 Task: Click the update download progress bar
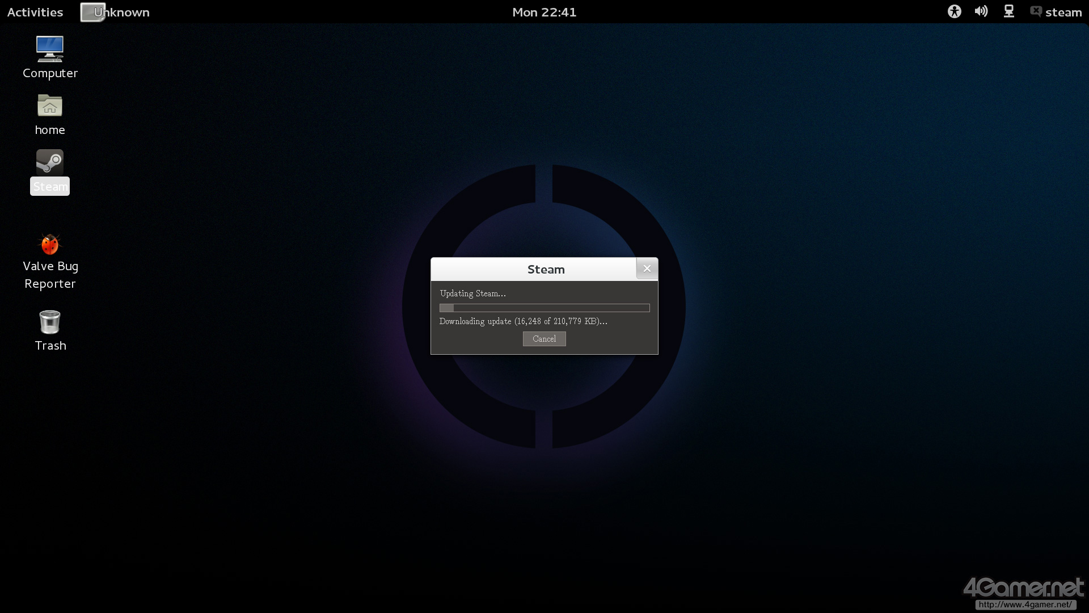[544, 308]
